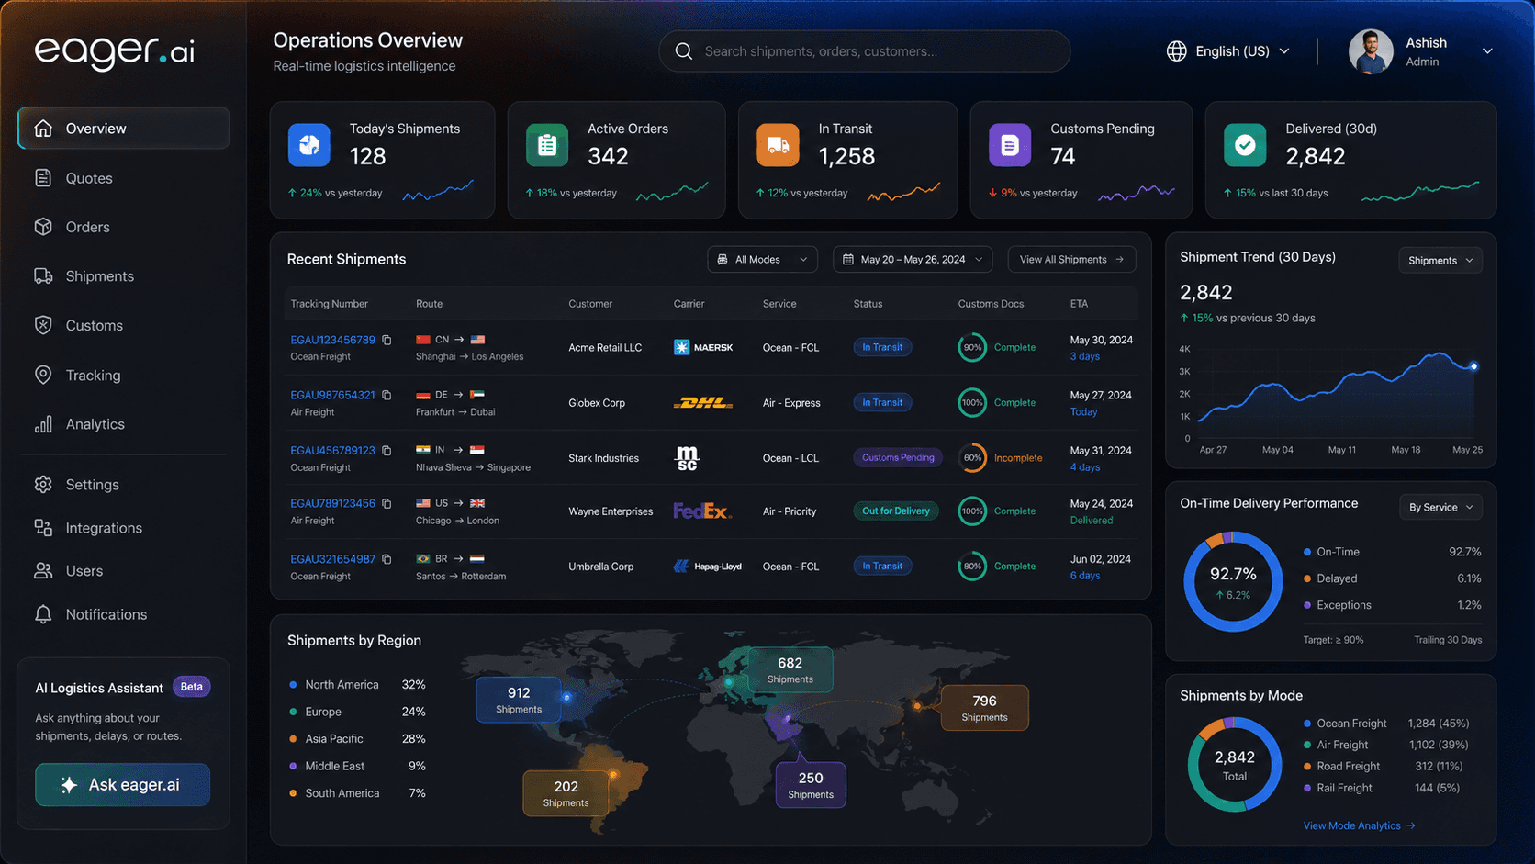Open the By Service dropdown
The width and height of the screenshot is (1535, 864).
pyautogui.click(x=1440, y=507)
